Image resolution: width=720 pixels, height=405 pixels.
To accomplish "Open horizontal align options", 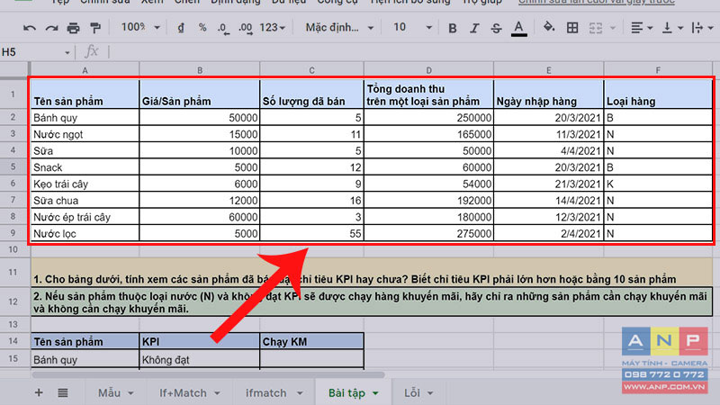I will [642, 28].
